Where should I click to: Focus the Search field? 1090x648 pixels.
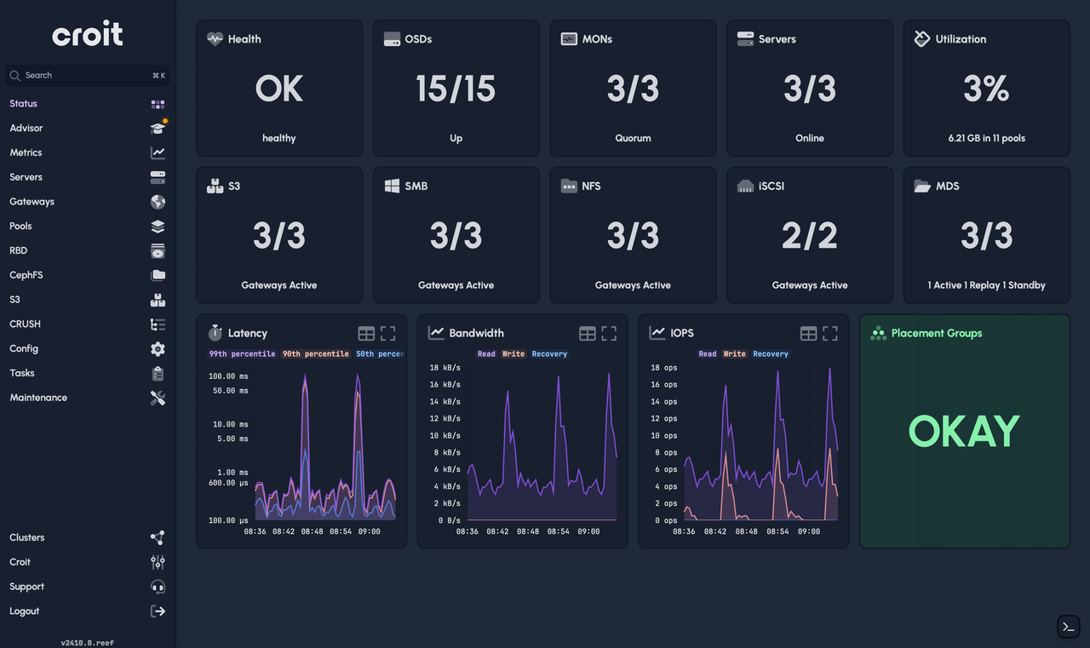[87, 76]
